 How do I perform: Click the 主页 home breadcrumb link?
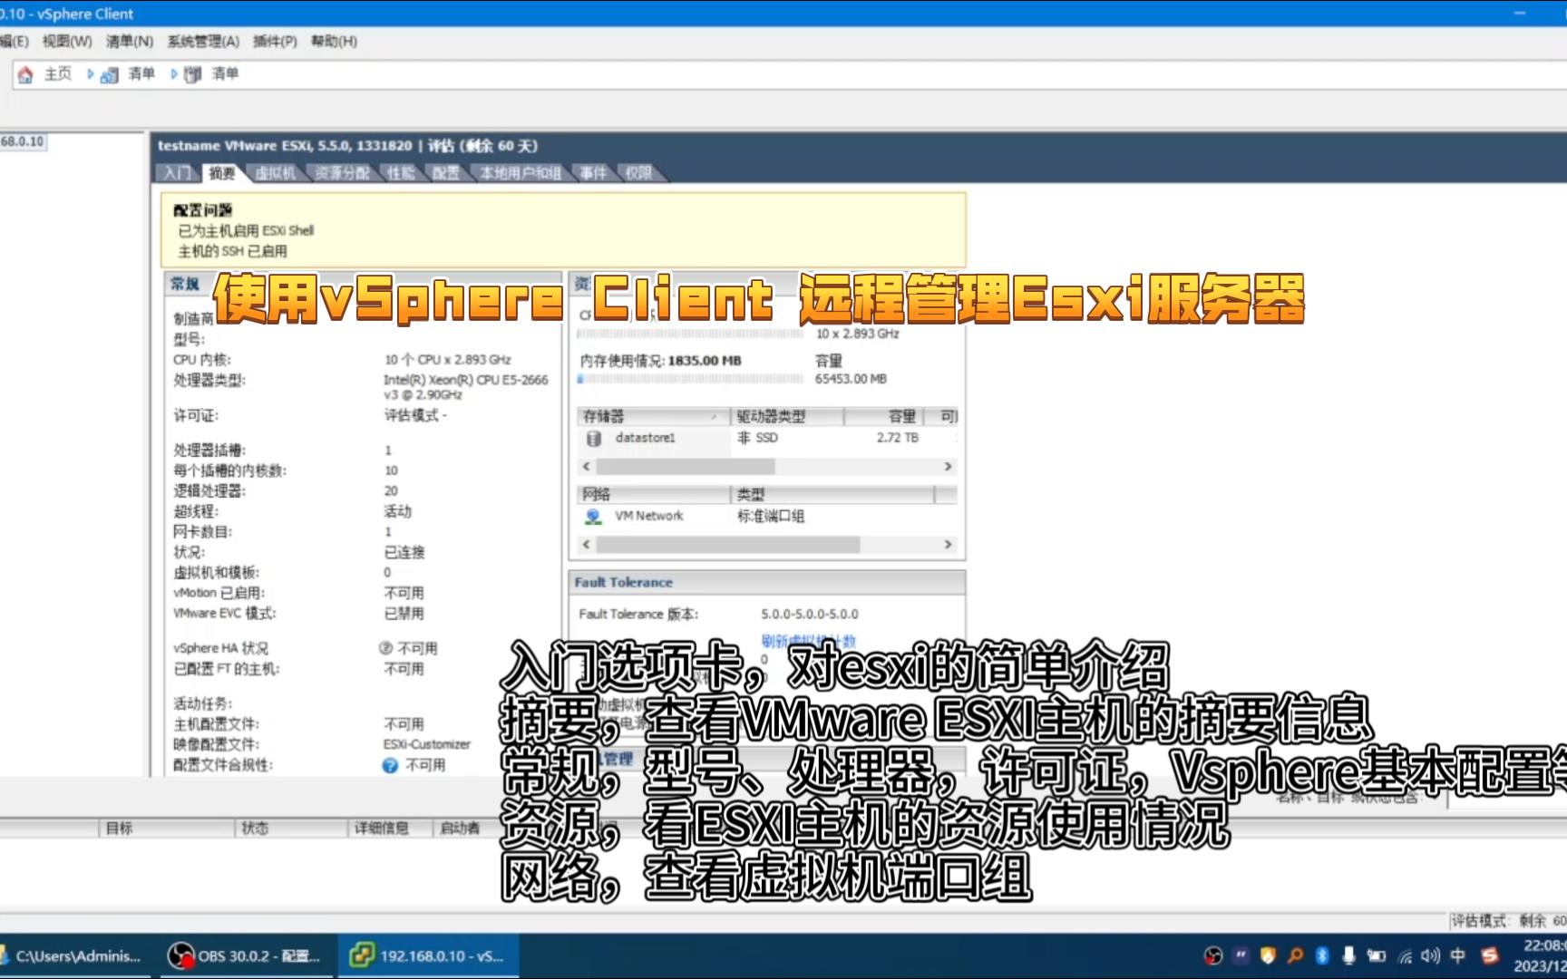coord(58,74)
